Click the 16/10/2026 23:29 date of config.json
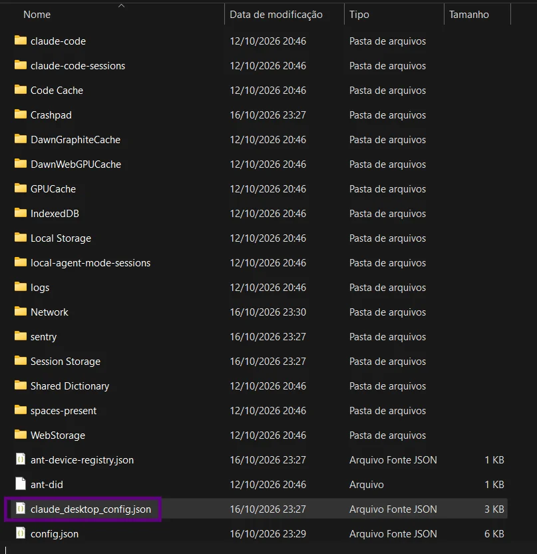 tap(268, 534)
